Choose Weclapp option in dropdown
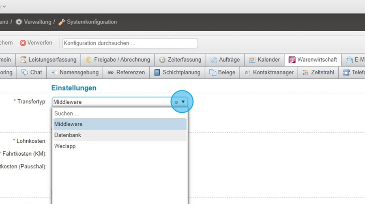 tap(65, 146)
